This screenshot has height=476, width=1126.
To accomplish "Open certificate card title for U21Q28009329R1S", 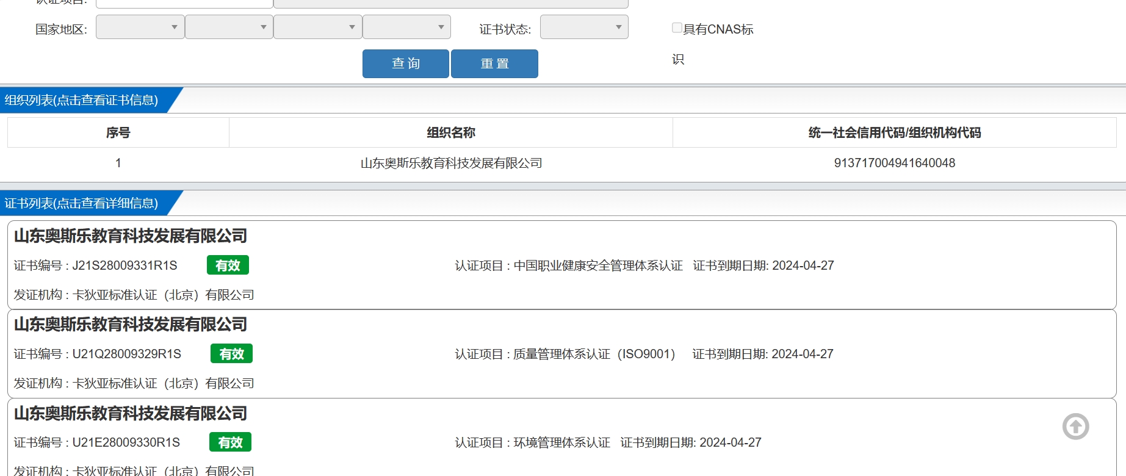I will (x=131, y=324).
